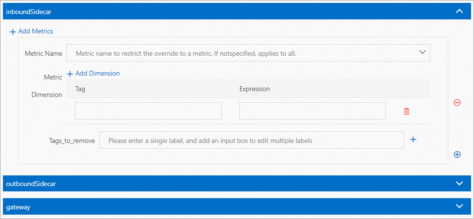Viewport: 474px width, 219px height.
Task: Click the Add Dimension link text
Action: click(x=97, y=74)
